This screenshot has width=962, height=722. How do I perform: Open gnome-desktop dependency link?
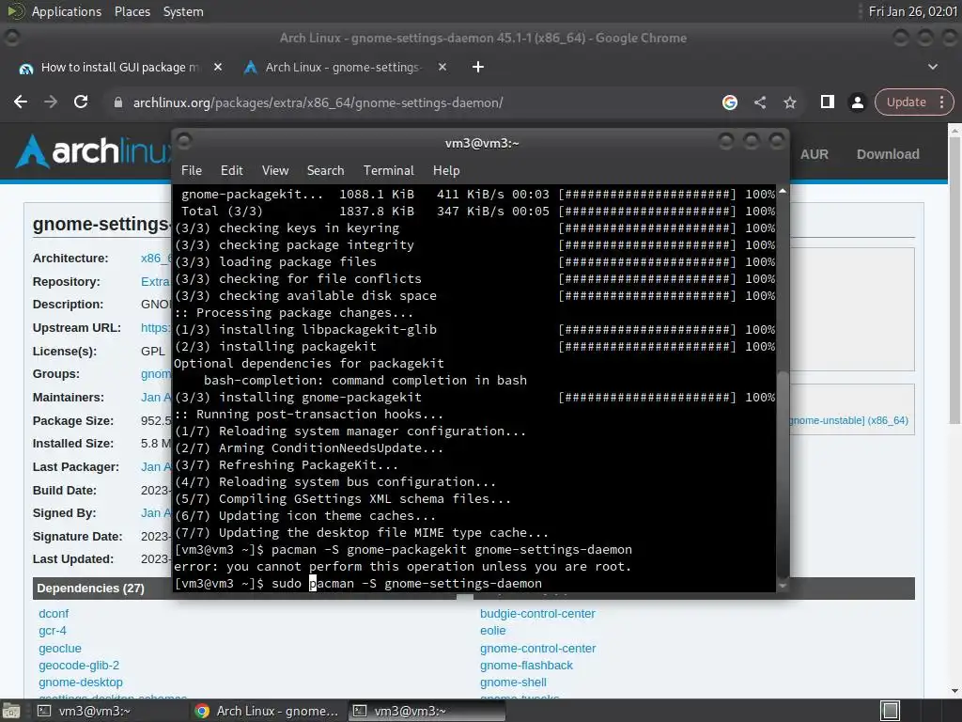pos(81,683)
